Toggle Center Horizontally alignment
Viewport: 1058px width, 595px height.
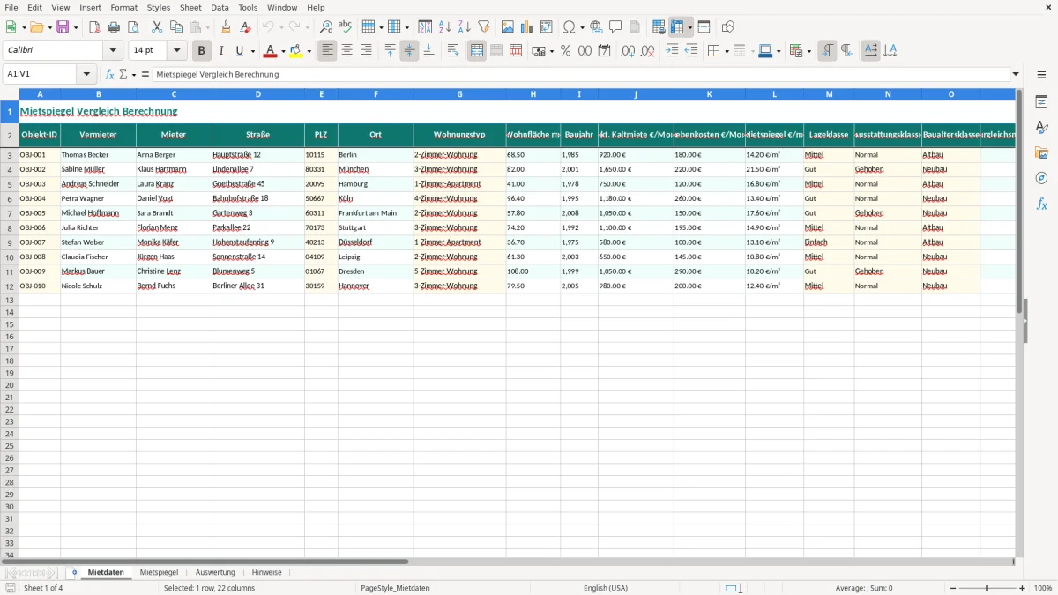[346, 51]
